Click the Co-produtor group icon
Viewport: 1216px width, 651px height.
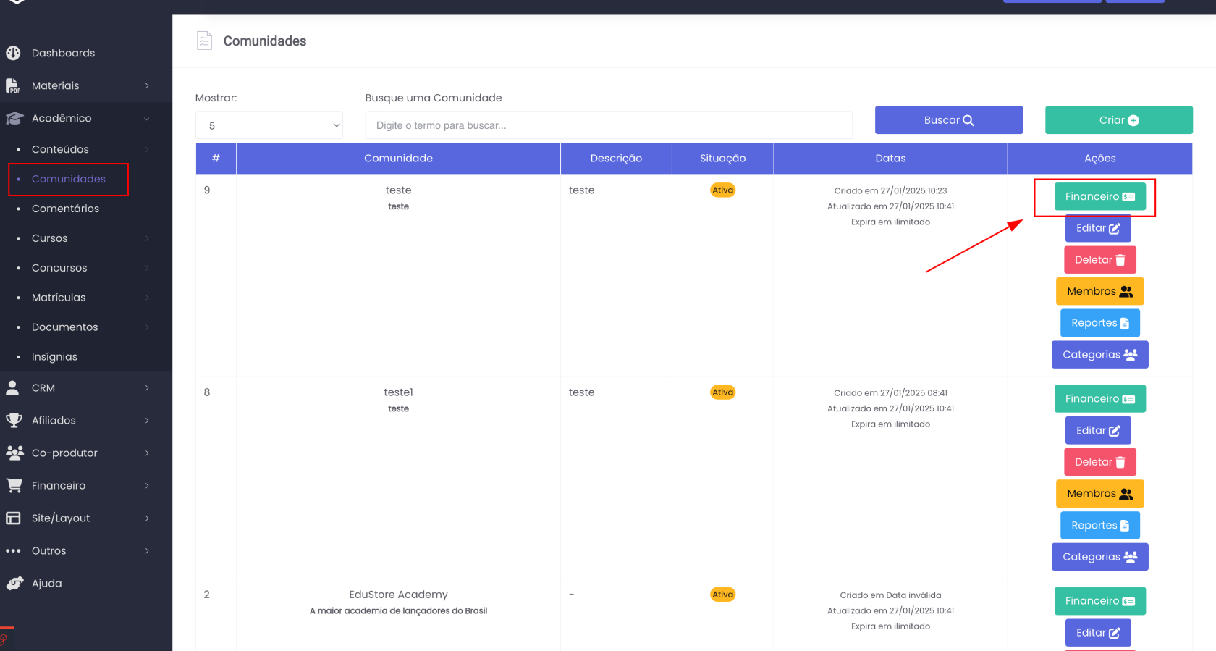pyautogui.click(x=13, y=453)
